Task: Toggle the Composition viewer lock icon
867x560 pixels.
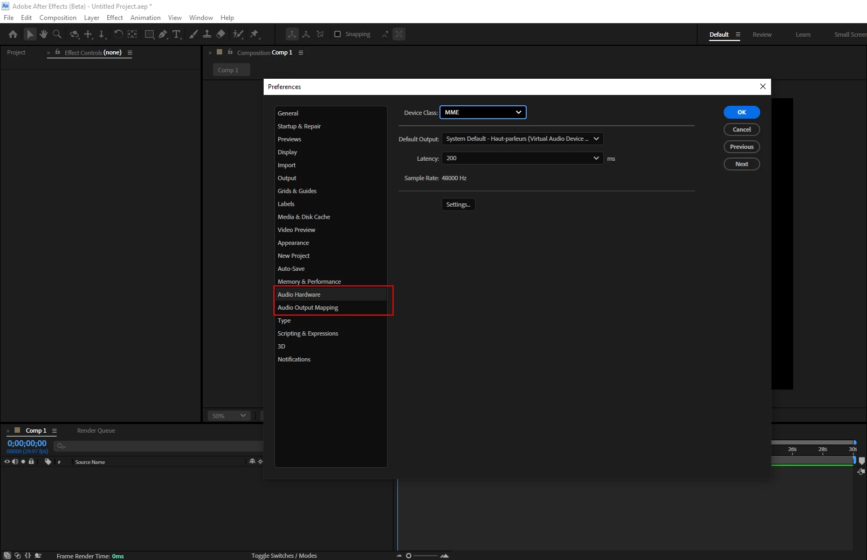Action: pos(230,52)
